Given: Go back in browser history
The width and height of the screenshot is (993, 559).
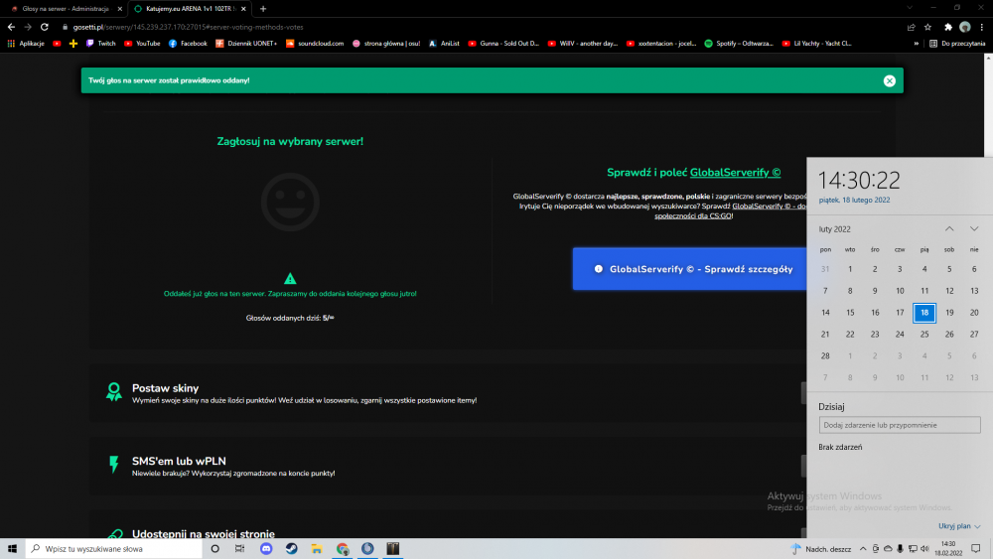Looking at the screenshot, I should pos(11,27).
